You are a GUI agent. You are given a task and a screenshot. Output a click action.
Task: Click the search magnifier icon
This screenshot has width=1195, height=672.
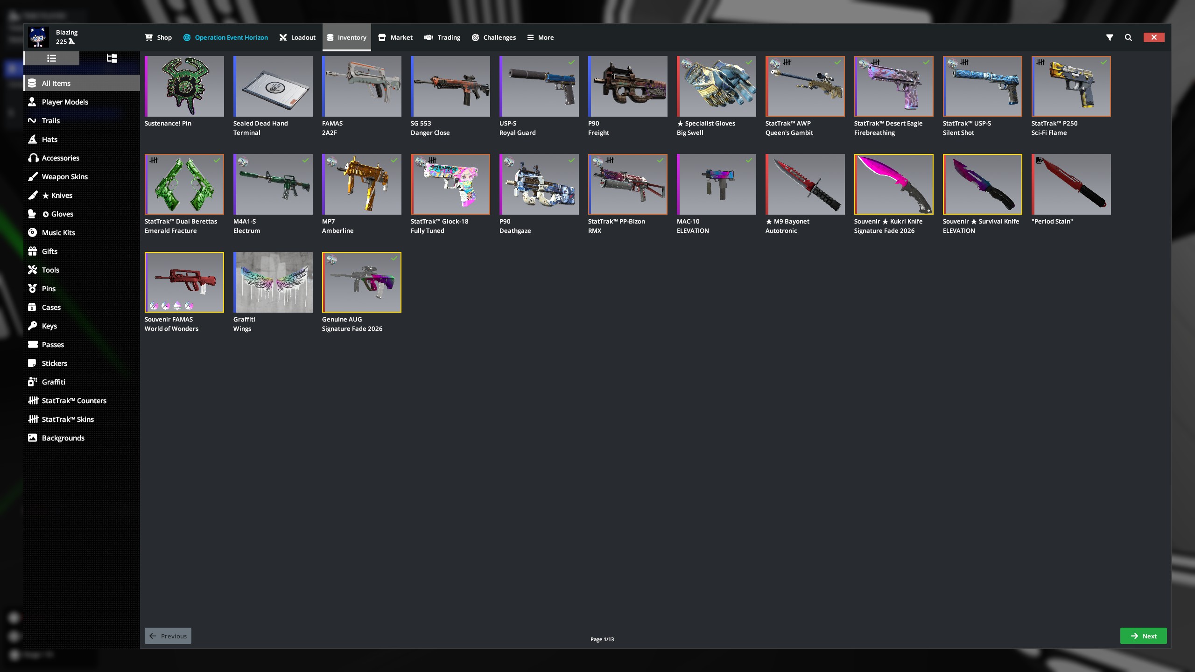point(1128,37)
